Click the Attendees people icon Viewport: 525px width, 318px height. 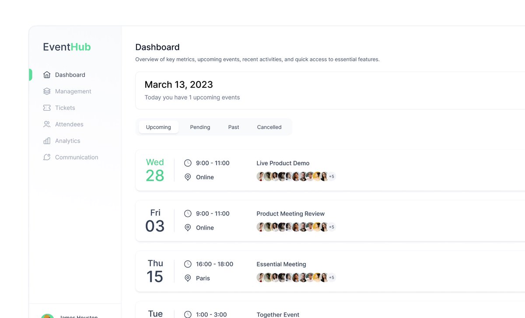click(x=47, y=124)
